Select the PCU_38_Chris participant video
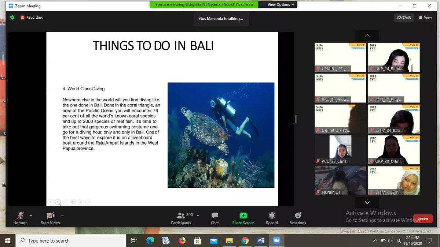The width and height of the screenshot is (440, 247). point(340,150)
